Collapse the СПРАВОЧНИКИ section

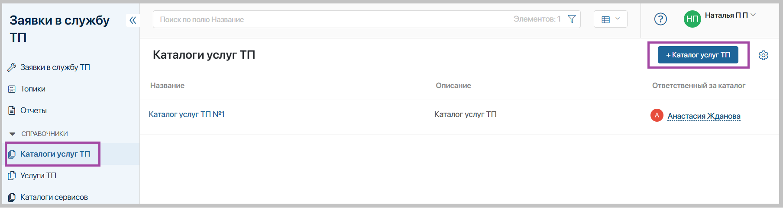(12, 134)
